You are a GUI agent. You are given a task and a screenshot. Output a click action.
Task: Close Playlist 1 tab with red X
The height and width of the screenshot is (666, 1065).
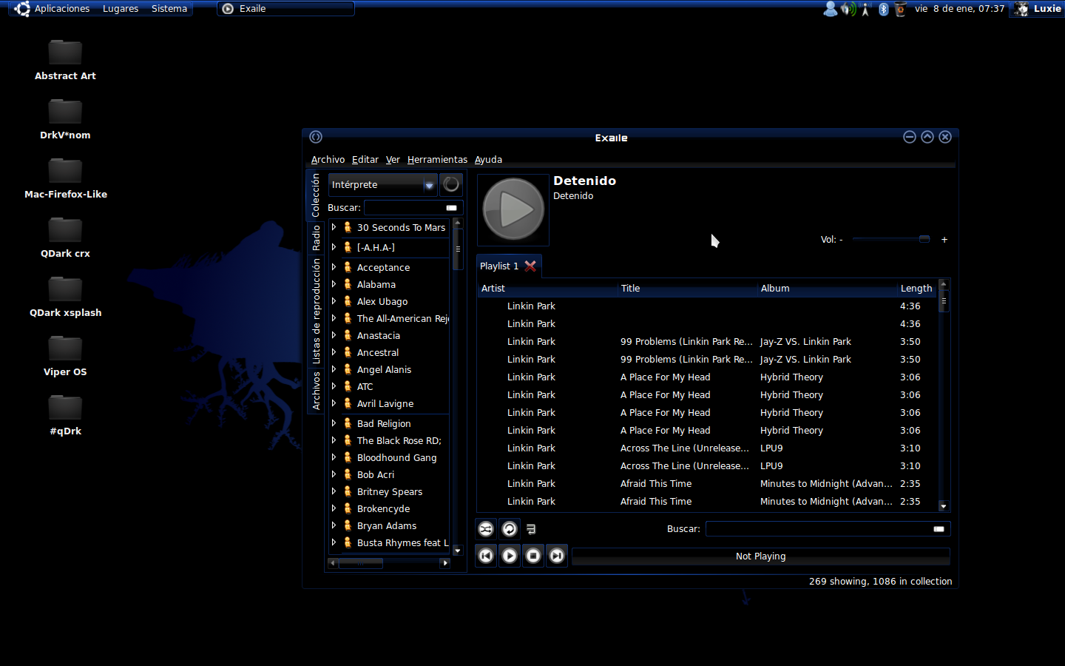point(530,266)
